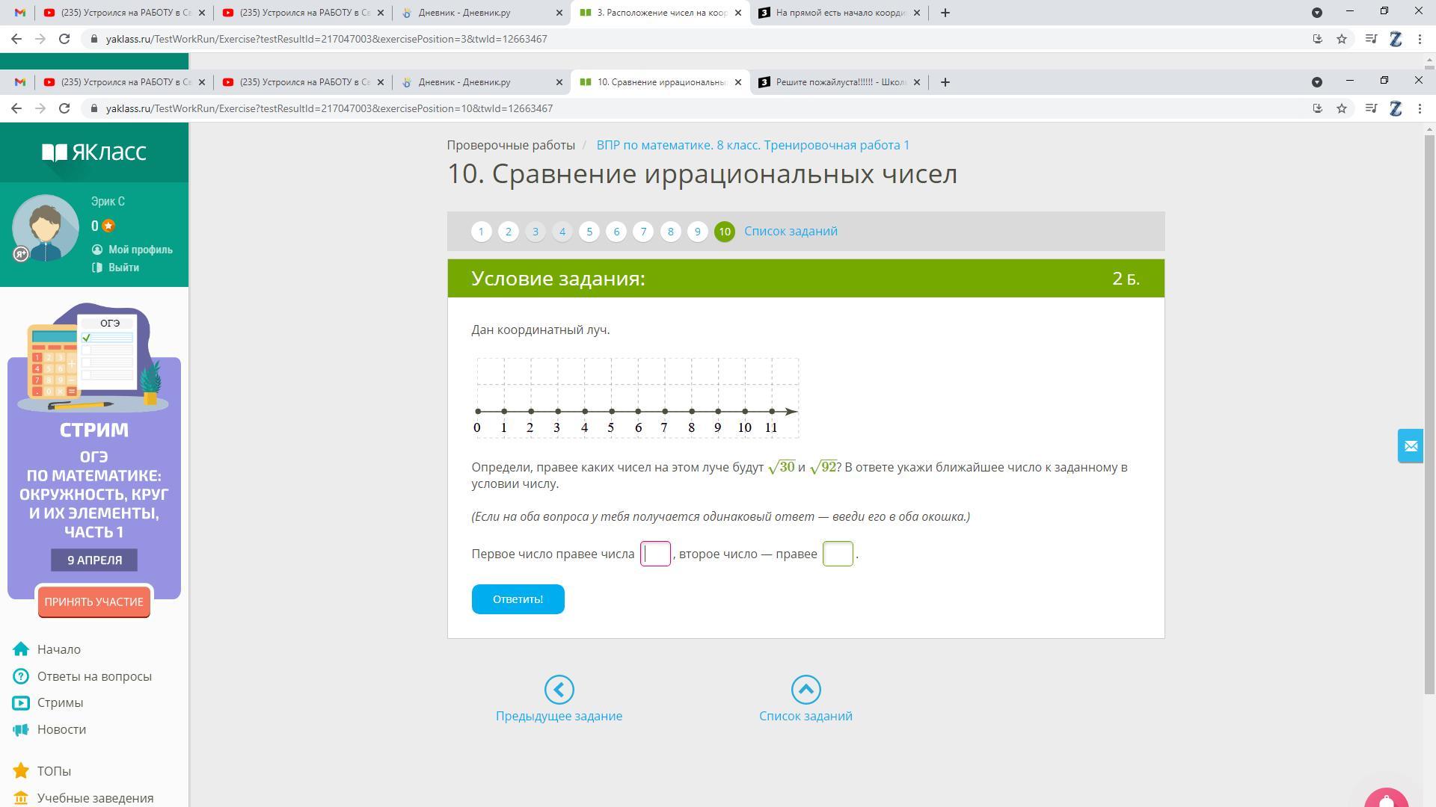Go to task number 5
Screen dimensions: 1436x807
tap(589, 232)
